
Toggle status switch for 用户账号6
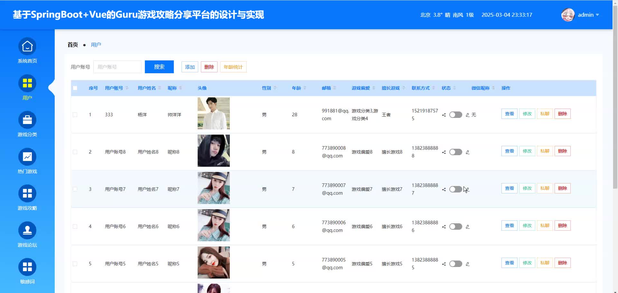tap(455, 227)
